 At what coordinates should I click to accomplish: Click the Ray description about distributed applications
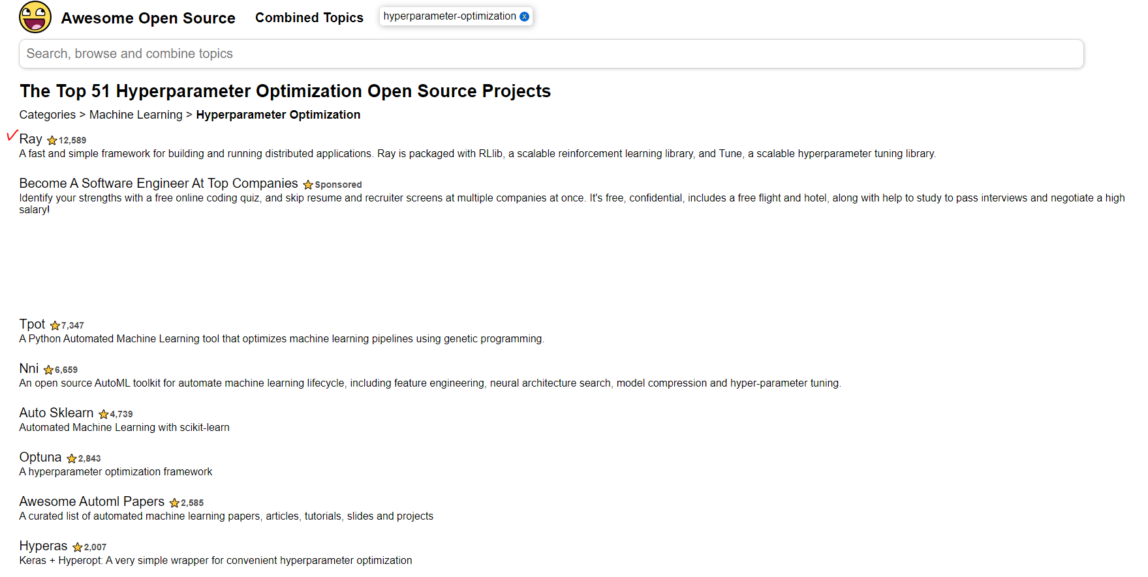pyautogui.click(x=478, y=154)
